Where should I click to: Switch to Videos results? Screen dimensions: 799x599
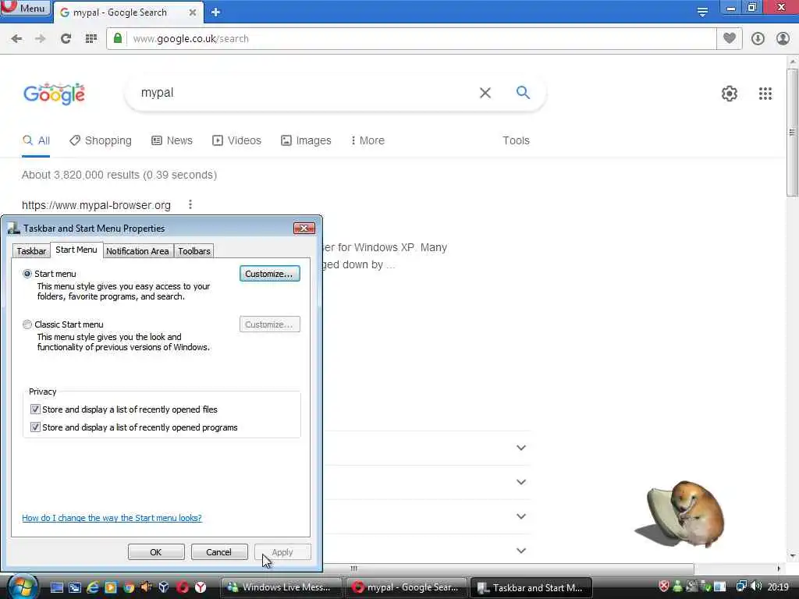(236, 140)
